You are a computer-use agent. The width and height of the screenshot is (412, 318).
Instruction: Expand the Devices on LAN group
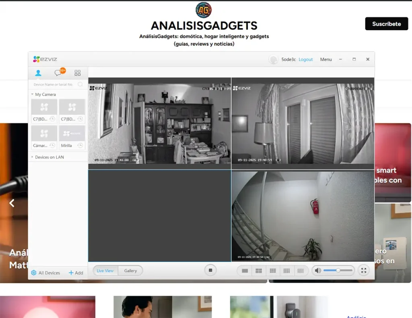point(32,157)
